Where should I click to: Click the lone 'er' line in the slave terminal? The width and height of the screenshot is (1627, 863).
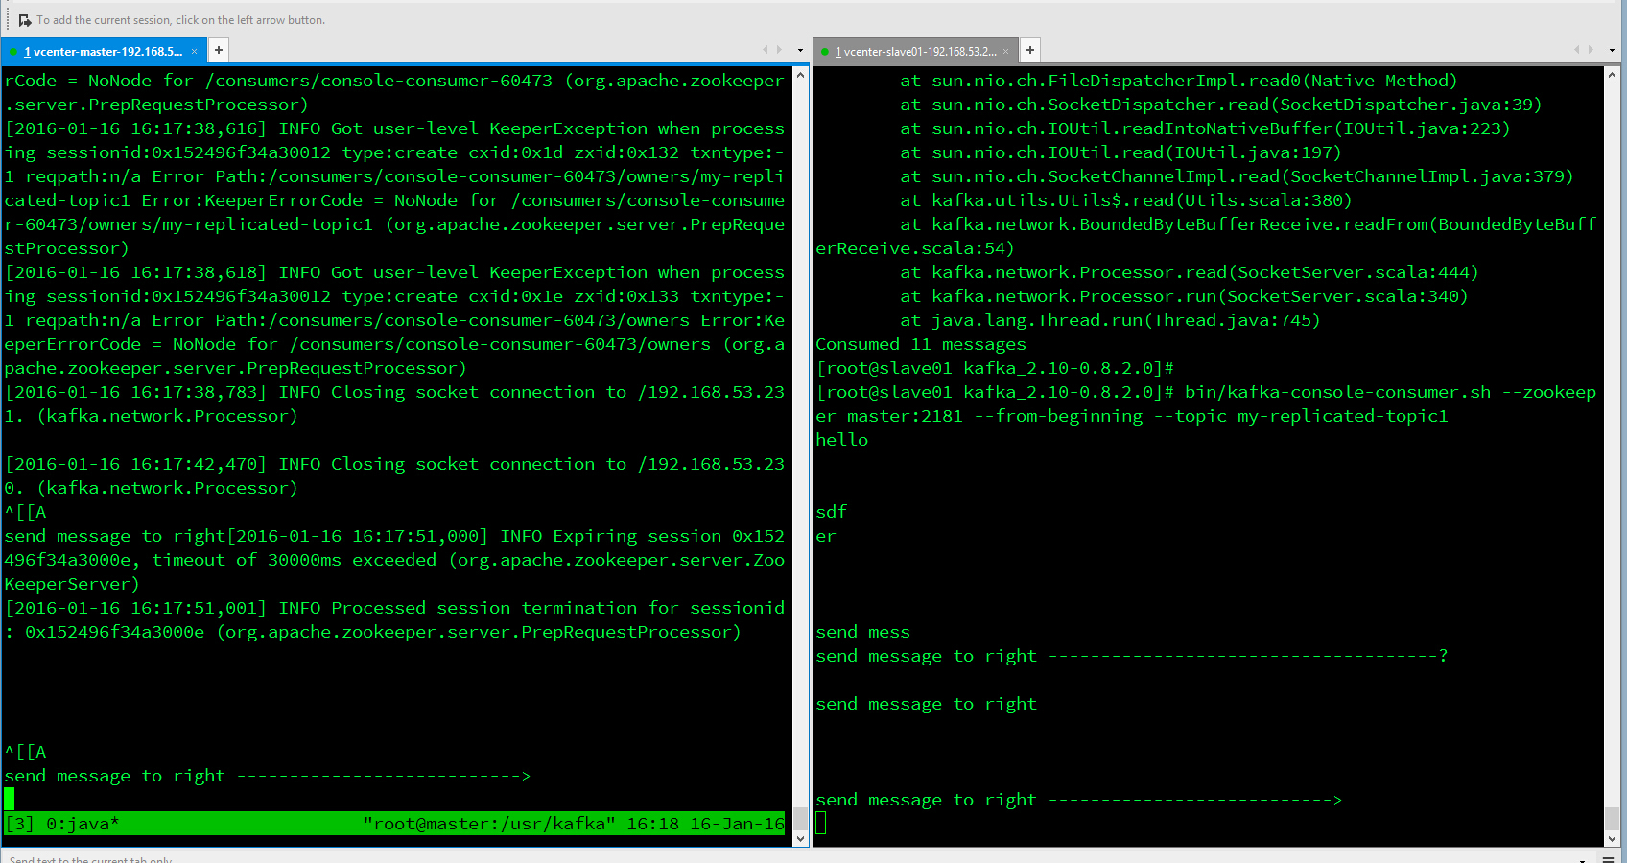(x=826, y=536)
